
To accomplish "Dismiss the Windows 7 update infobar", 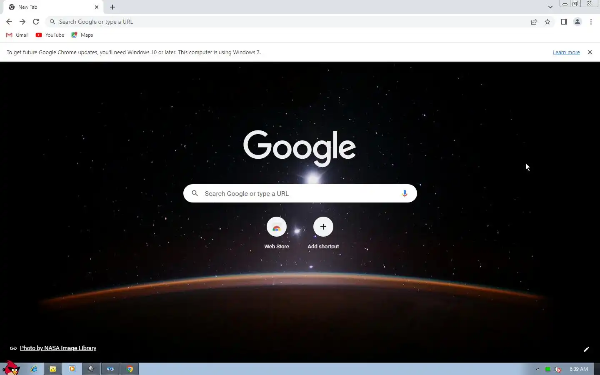I will click(x=590, y=52).
